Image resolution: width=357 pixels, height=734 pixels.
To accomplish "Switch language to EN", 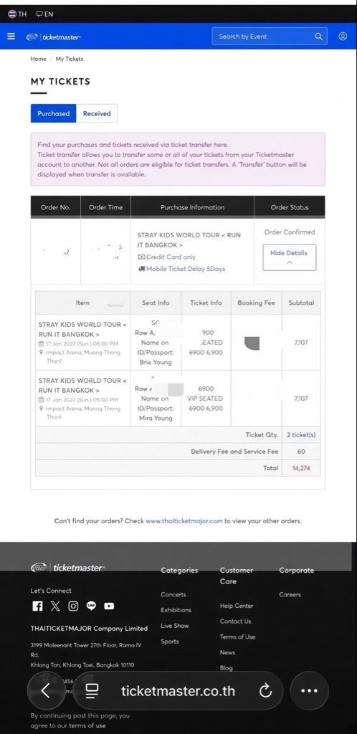I will [x=44, y=14].
